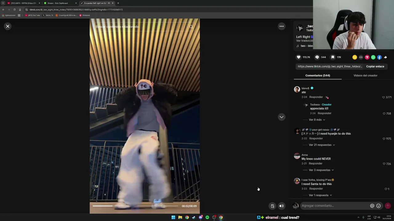Image resolution: width=394 pixels, height=221 pixels.
Task: Open embed code icon
Action: pyautogui.click(x=361, y=57)
